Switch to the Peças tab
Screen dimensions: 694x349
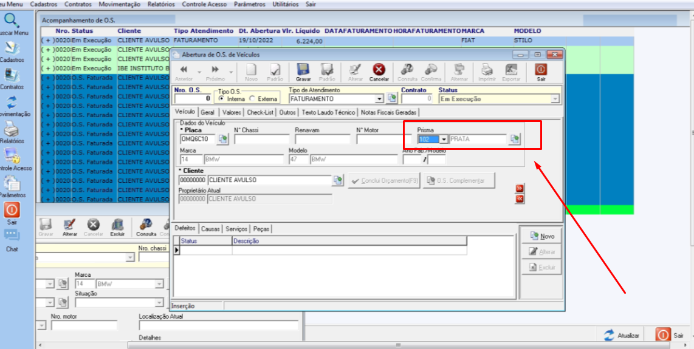[261, 229]
